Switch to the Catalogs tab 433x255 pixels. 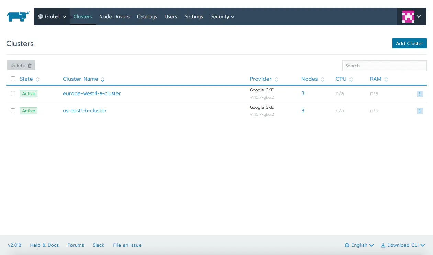pos(147,16)
